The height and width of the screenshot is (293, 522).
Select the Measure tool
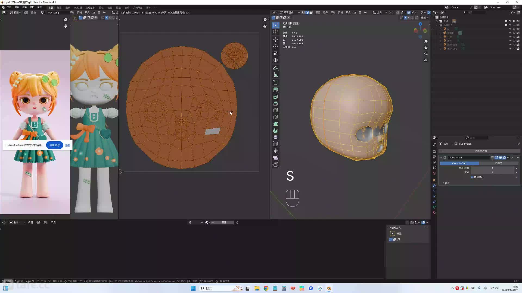point(275,75)
